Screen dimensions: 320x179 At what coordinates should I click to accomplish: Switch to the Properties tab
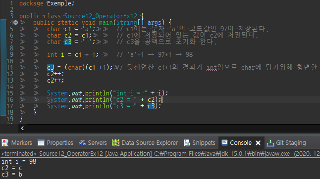55,143
